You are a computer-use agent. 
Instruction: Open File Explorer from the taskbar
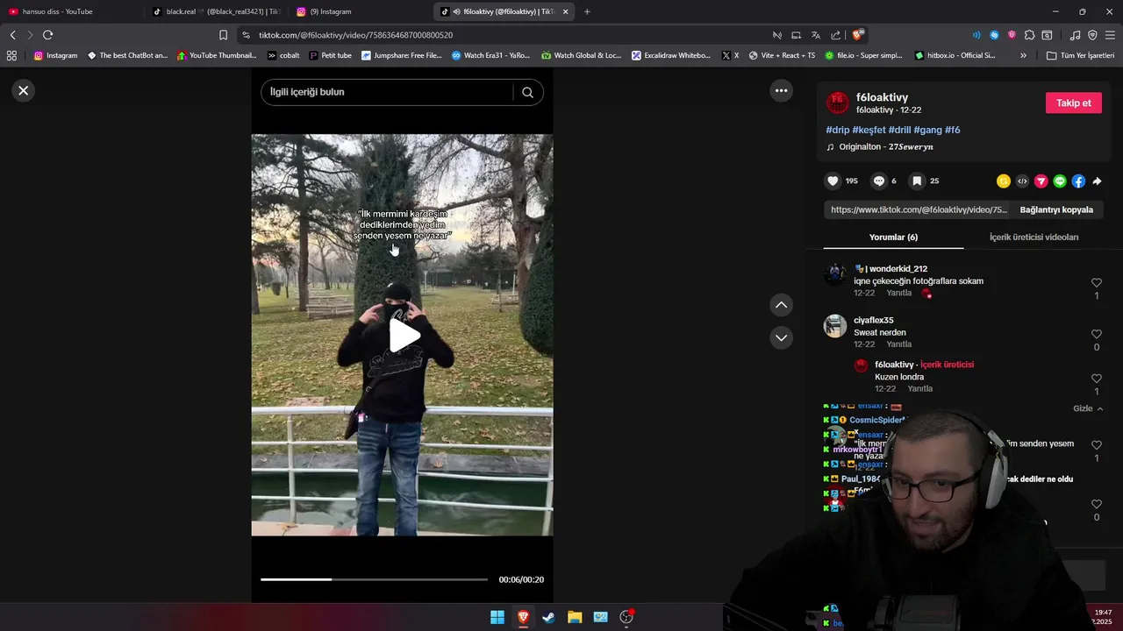point(575,617)
